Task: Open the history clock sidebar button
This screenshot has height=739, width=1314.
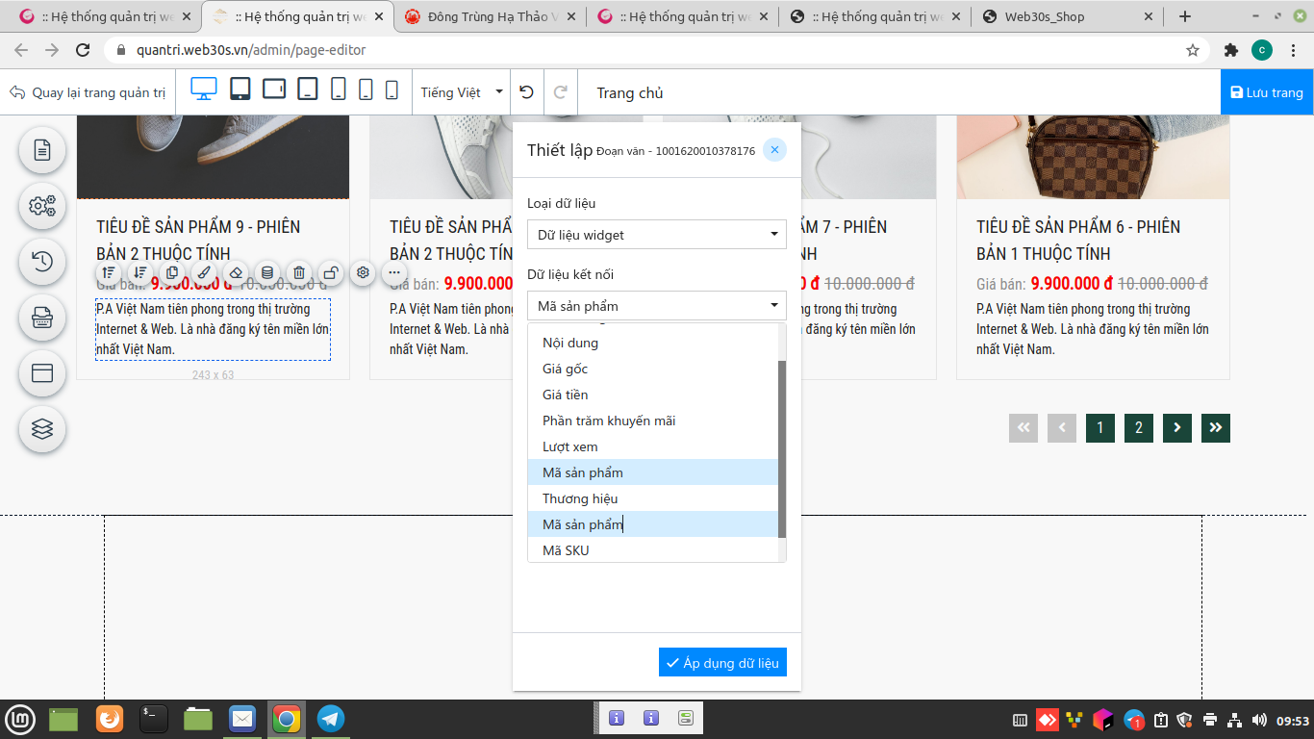Action: [42, 262]
